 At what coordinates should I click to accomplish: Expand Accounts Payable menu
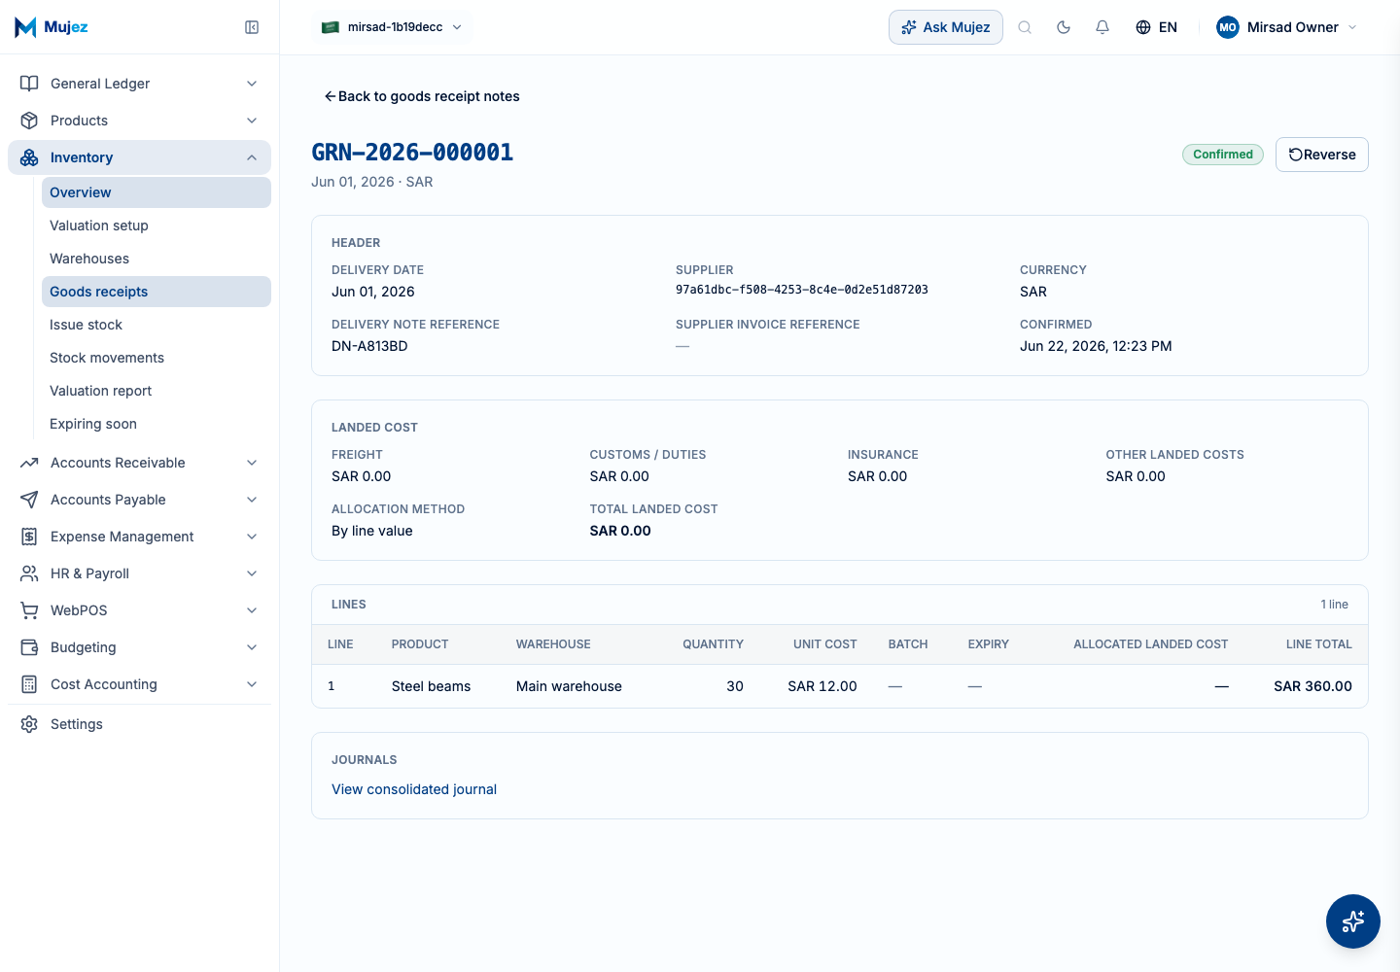(139, 500)
